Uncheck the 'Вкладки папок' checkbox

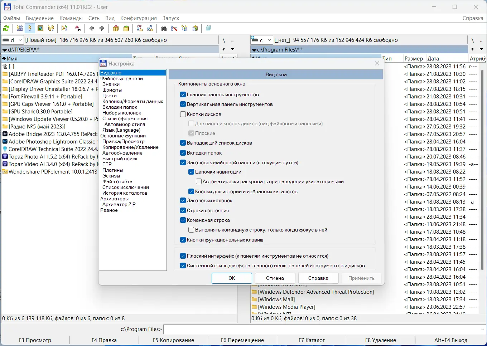(x=183, y=153)
